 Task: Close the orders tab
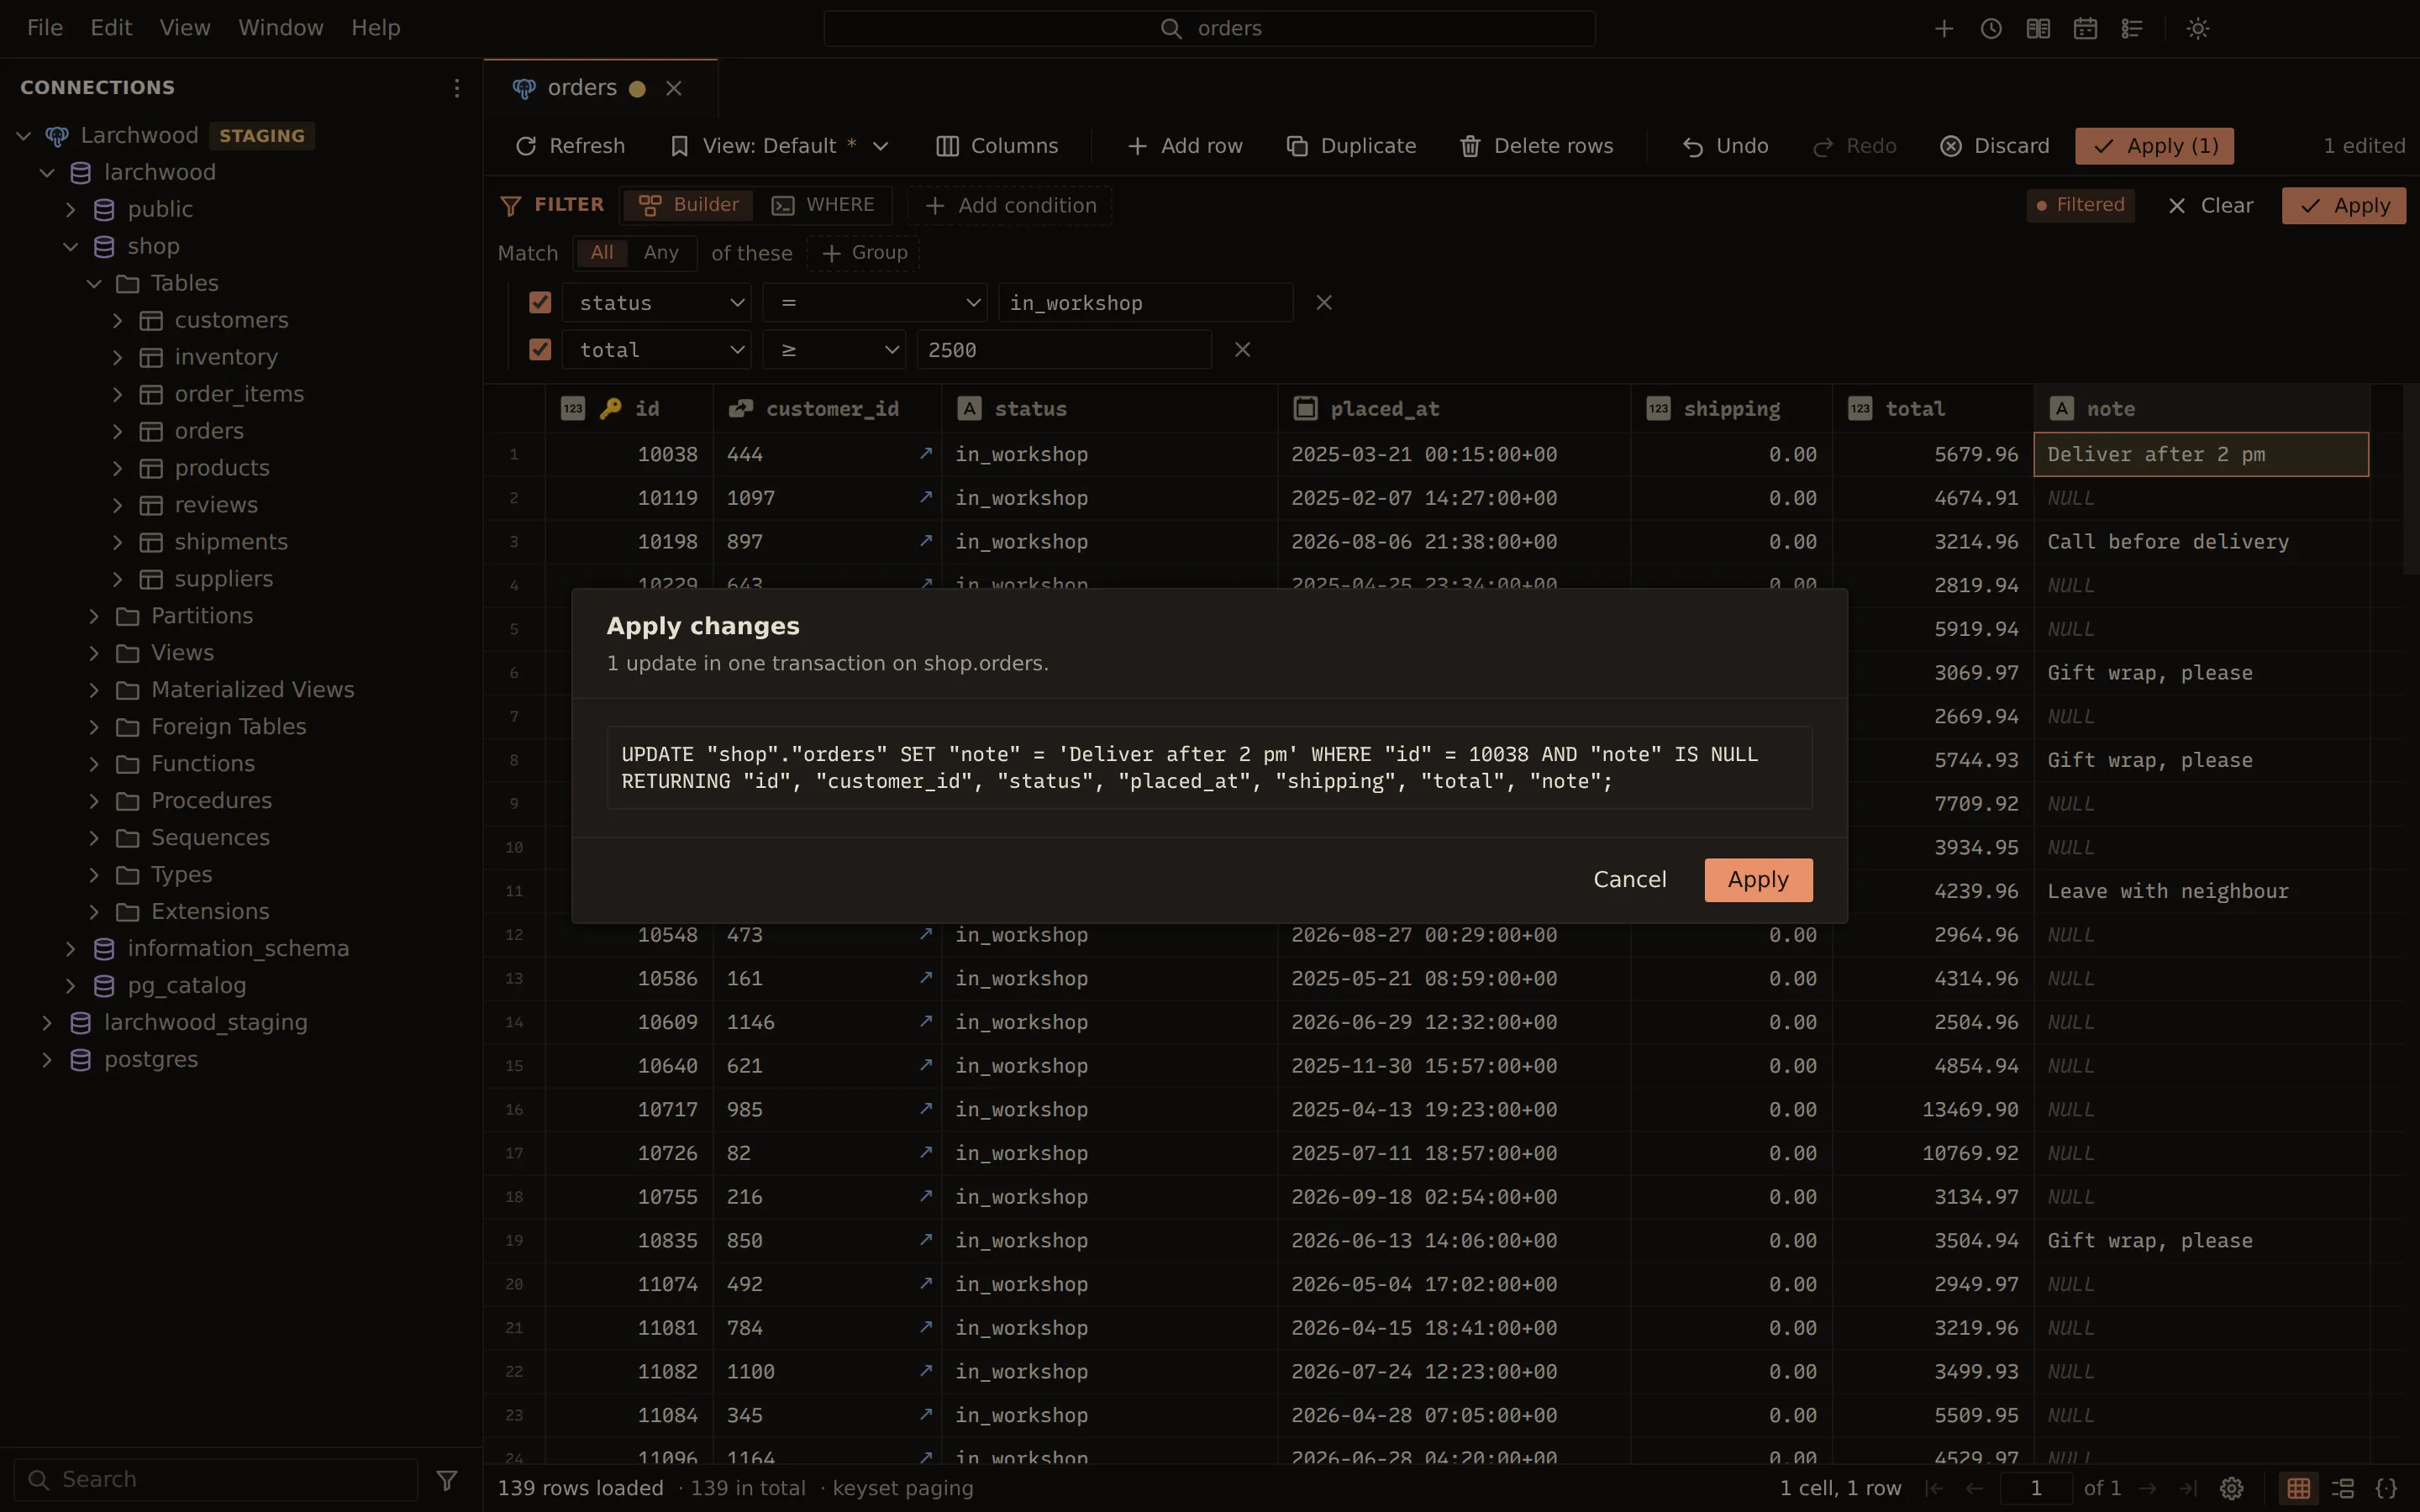coord(674,88)
